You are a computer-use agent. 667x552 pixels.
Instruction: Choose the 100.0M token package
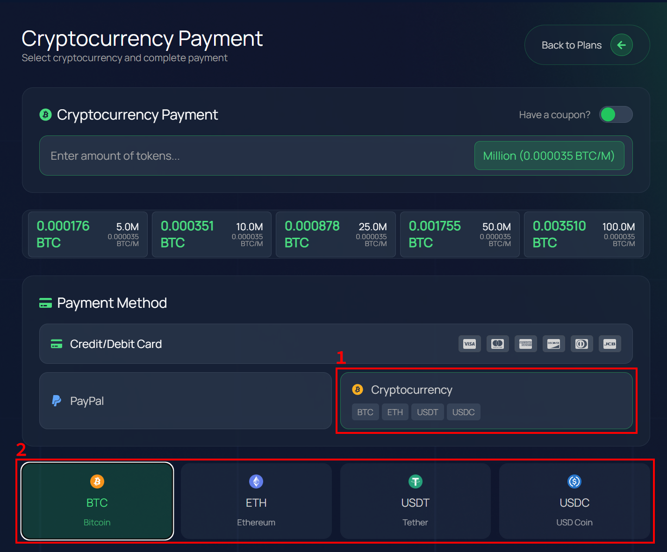pyautogui.click(x=583, y=234)
